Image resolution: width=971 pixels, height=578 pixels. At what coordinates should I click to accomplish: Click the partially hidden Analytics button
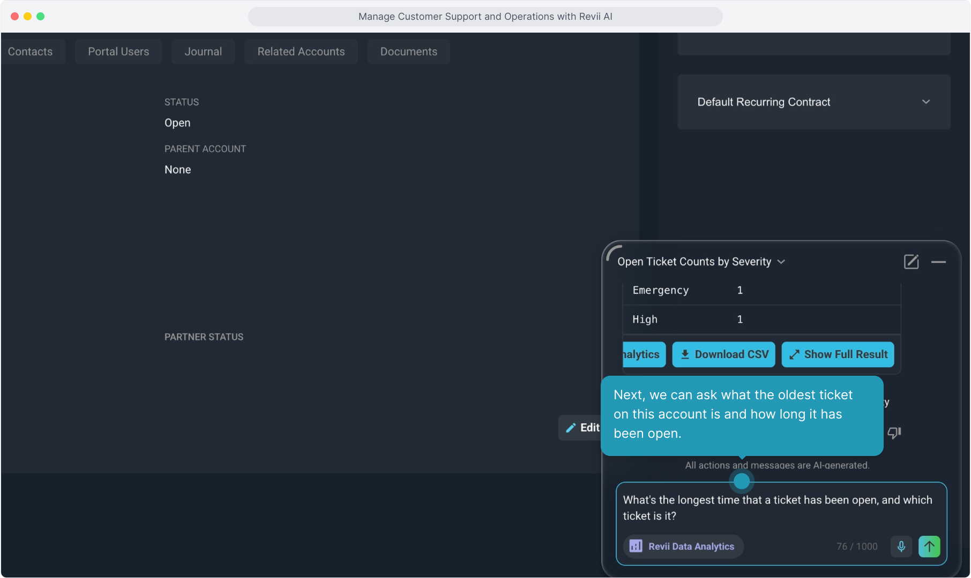[x=644, y=354]
